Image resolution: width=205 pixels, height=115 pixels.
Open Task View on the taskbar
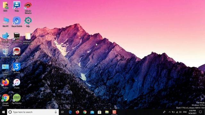pyautogui.click(x=62, y=112)
